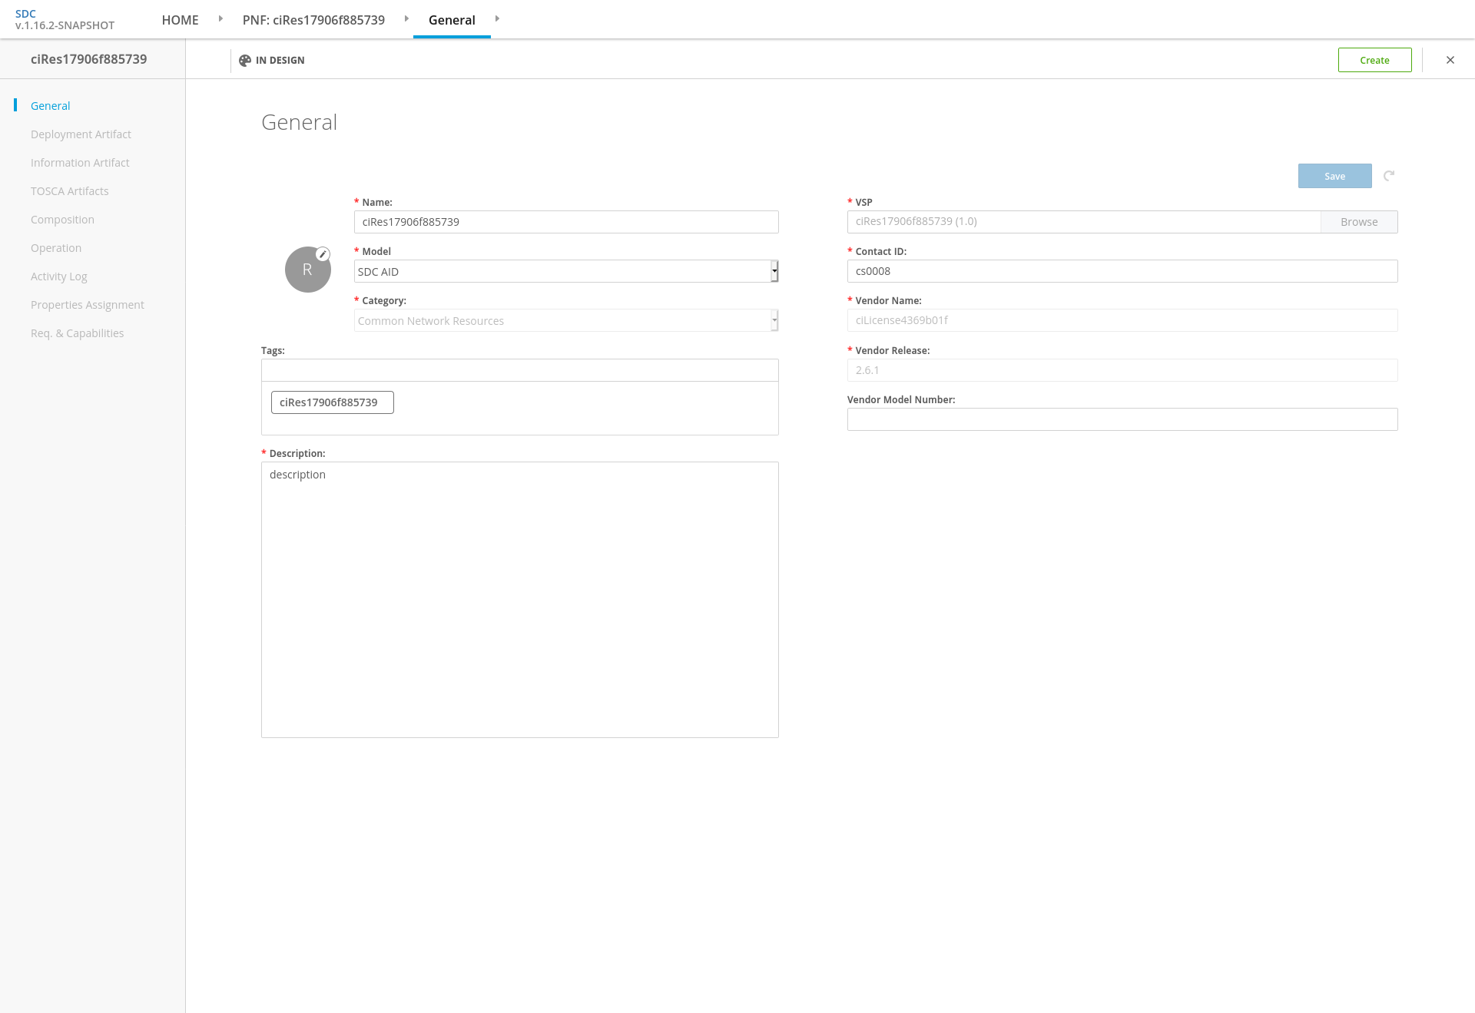
Task: Click into the Description text area
Action: [519, 599]
